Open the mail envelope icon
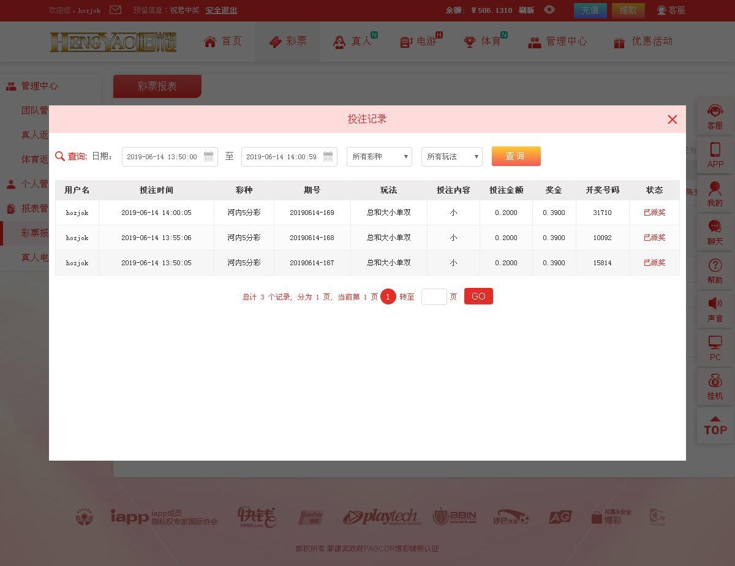The height and width of the screenshot is (566, 735). tap(115, 10)
